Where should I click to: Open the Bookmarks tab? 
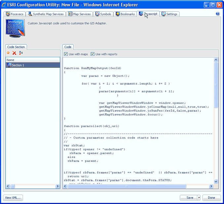click(x=125, y=14)
